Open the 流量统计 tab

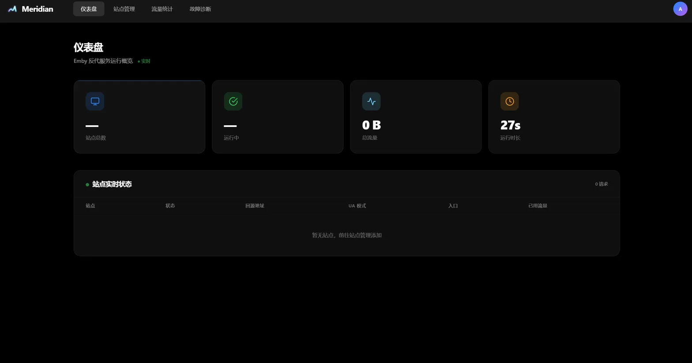click(x=162, y=9)
